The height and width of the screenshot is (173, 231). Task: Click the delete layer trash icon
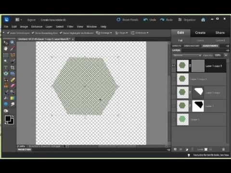pyautogui.click(x=223, y=149)
